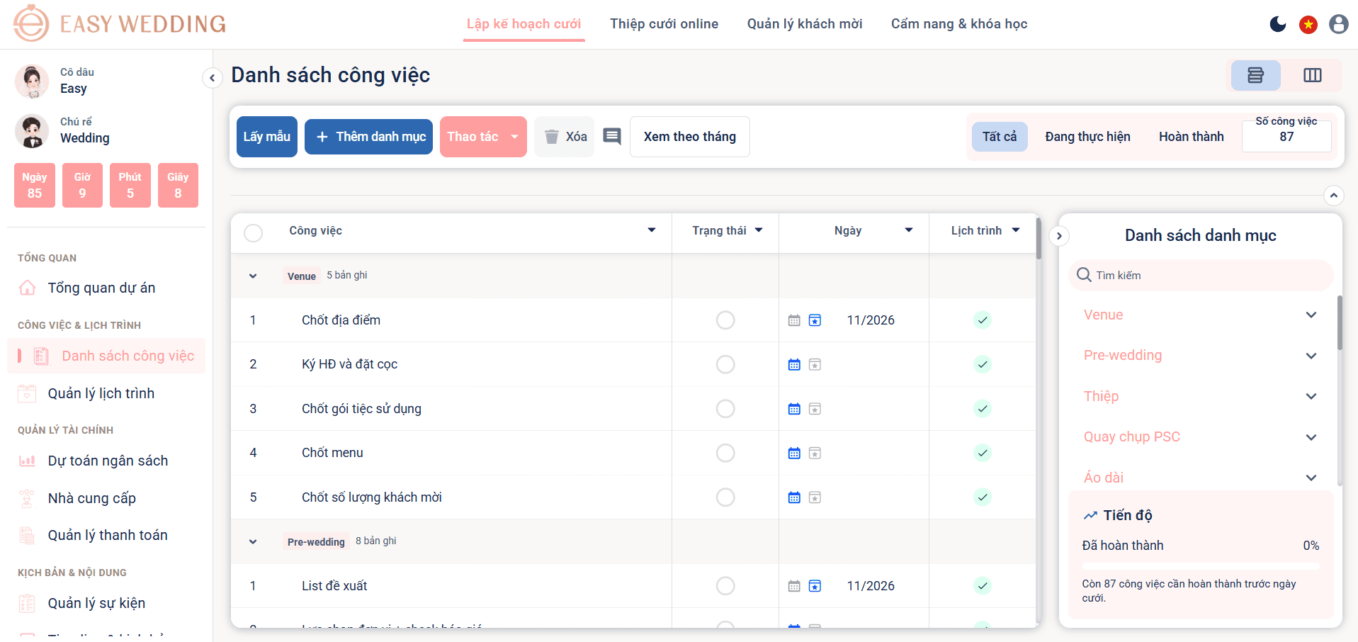Toggle status circle for Ký HĐ và đặt cọc
This screenshot has width=1358, height=642.
725,364
